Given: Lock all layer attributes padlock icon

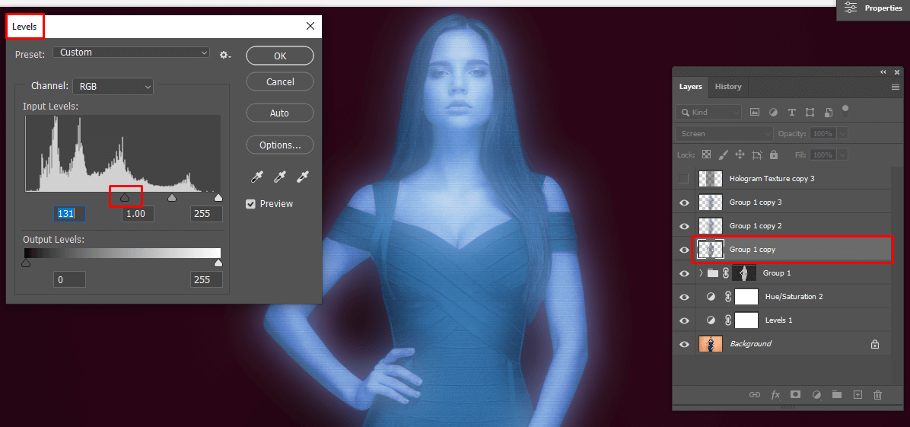Looking at the screenshot, I should (774, 155).
